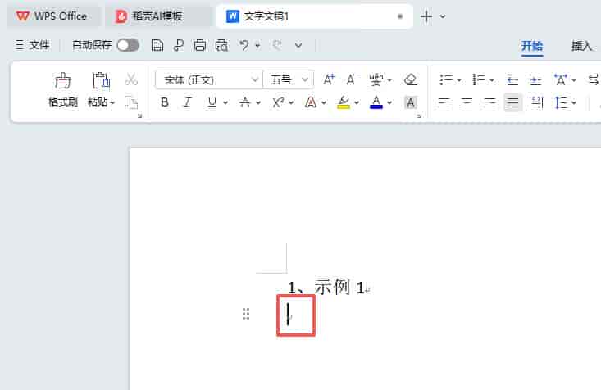Click the Increase Indent icon
The height and width of the screenshot is (390, 601).
(x=535, y=79)
